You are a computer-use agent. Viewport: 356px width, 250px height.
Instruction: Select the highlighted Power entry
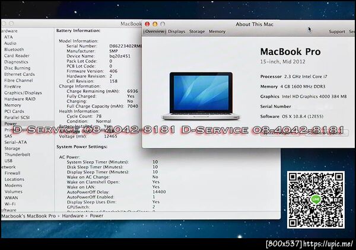coord(11,124)
